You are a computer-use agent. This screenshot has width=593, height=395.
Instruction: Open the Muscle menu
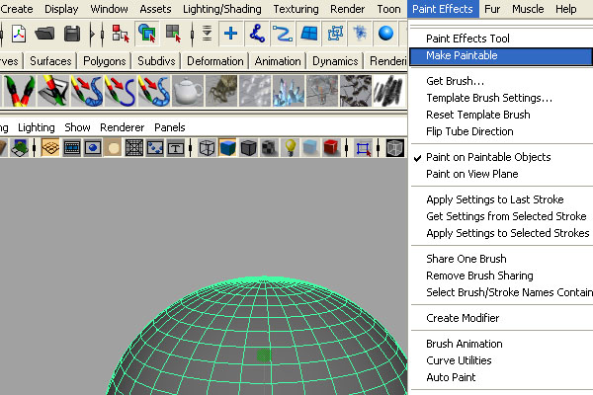coord(528,9)
